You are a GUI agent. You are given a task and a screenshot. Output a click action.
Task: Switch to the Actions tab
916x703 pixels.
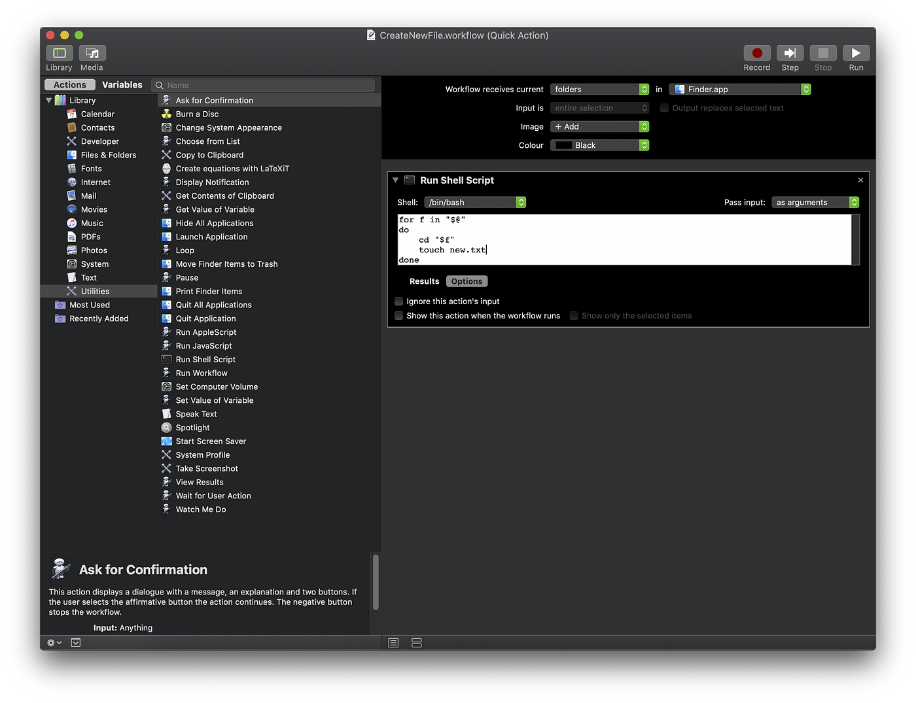pyautogui.click(x=70, y=85)
